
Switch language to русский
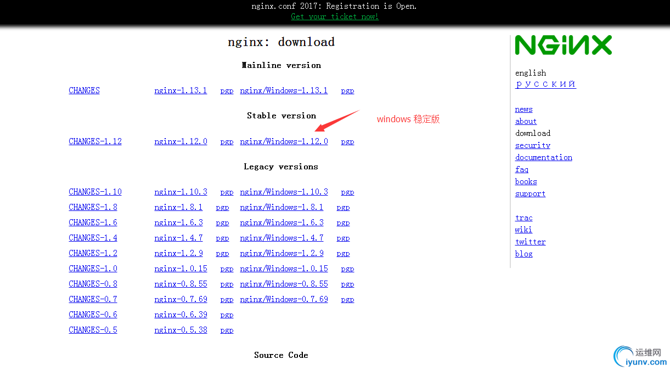click(545, 84)
